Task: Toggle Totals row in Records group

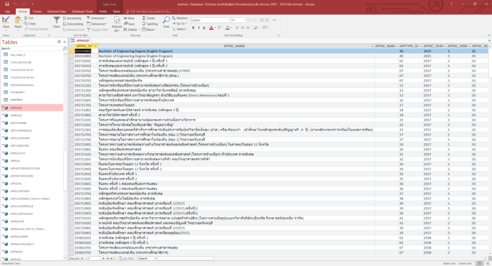Action: (x=148, y=18)
